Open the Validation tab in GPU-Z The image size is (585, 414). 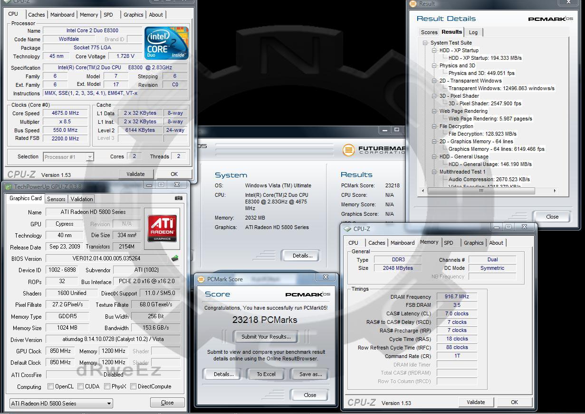[x=82, y=199]
